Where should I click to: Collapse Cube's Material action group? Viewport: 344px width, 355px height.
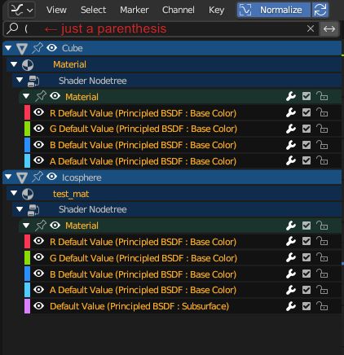26,96
